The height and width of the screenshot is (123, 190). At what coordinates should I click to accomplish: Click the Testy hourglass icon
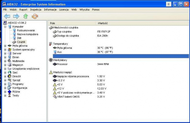click(x=9, y=95)
